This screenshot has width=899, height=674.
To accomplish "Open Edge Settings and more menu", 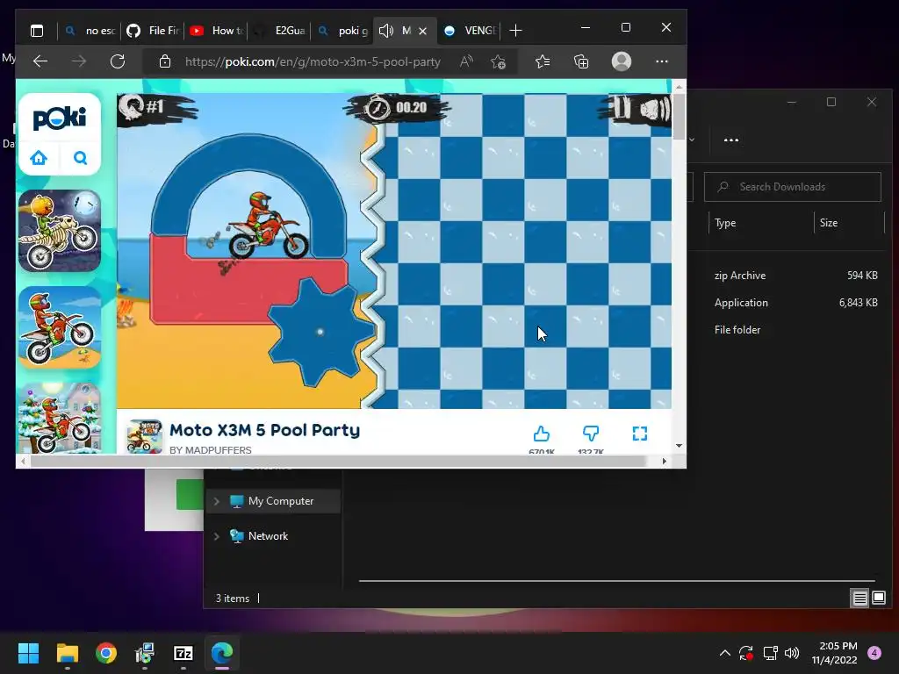I will (662, 61).
